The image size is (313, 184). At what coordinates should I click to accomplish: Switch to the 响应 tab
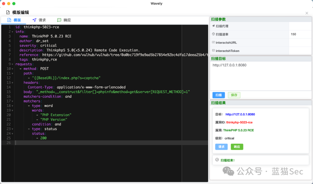pyautogui.click(x=64, y=20)
